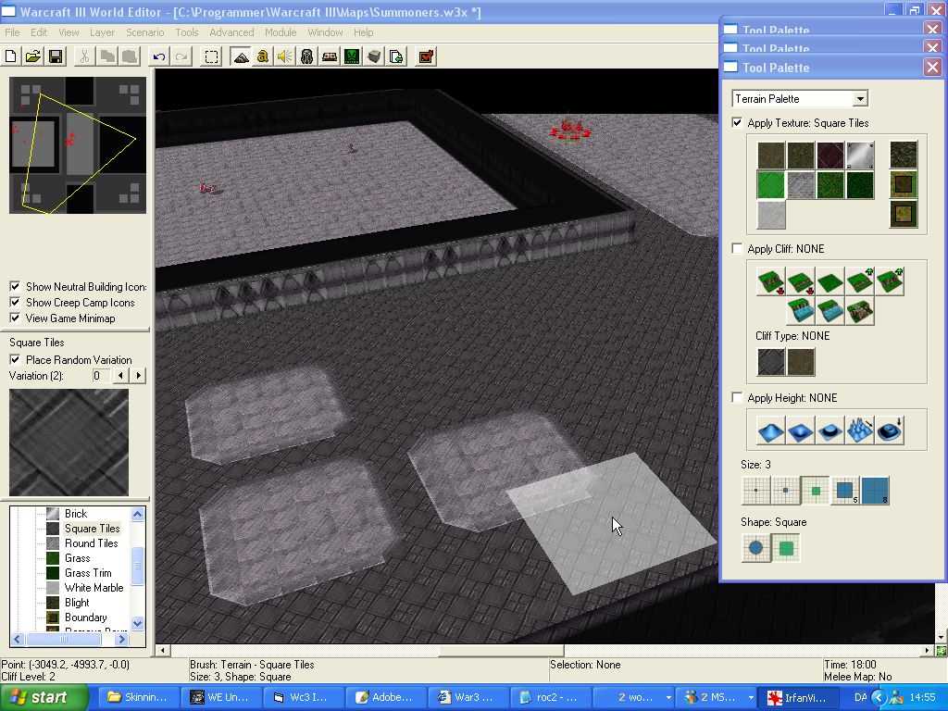This screenshot has width=948, height=711.
Task: Select the ramp cliff tool
Action: (x=860, y=311)
